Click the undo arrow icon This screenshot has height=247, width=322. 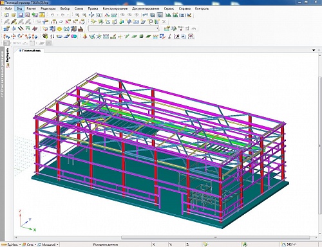(52, 15)
